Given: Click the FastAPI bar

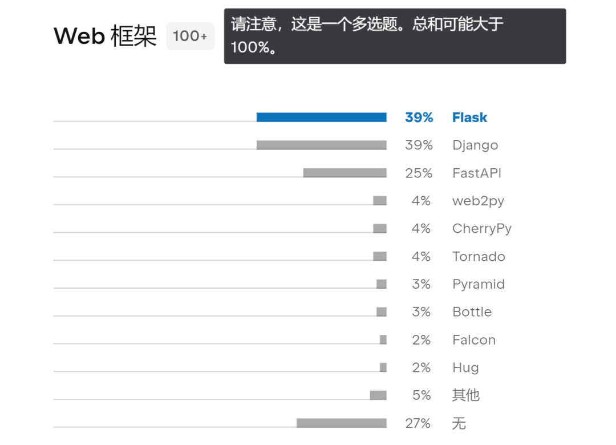Looking at the screenshot, I should (345, 173).
